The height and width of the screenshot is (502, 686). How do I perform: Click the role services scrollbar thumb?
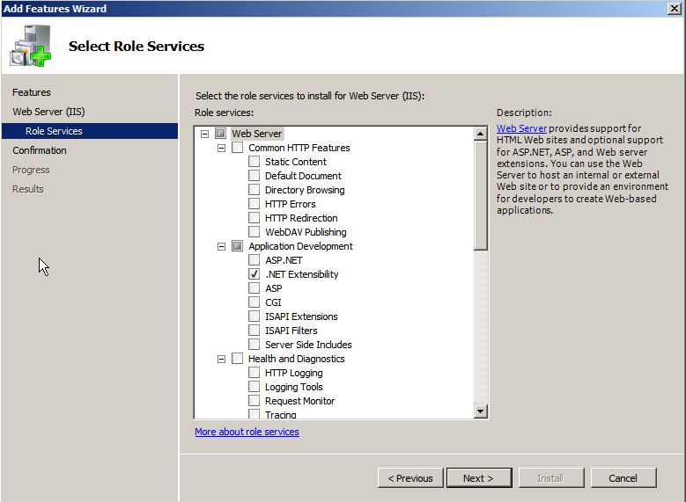480,195
